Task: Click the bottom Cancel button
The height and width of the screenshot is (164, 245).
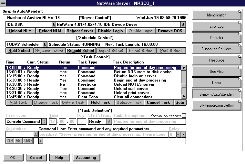Action: (x=36, y=158)
